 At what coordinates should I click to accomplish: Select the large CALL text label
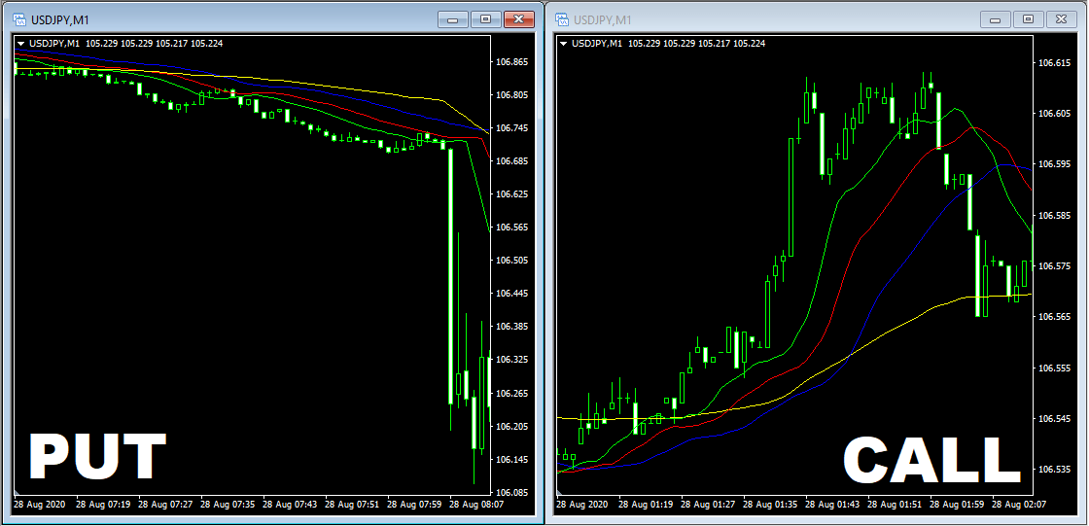(931, 459)
